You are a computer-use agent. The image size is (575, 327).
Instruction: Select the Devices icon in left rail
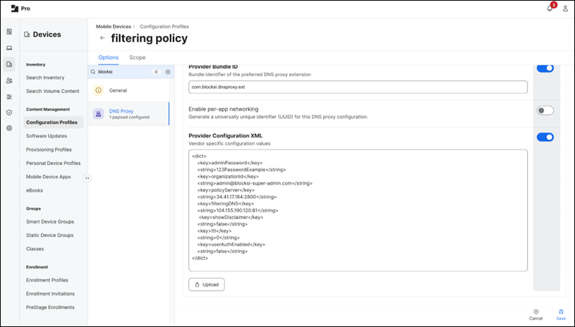pos(10,64)
